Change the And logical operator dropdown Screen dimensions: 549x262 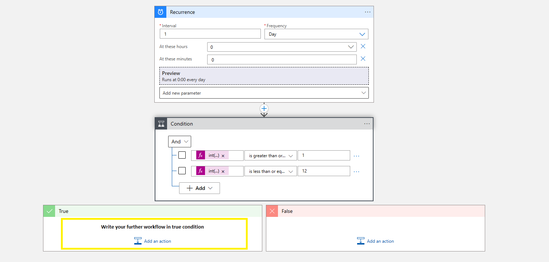(179, 142)
